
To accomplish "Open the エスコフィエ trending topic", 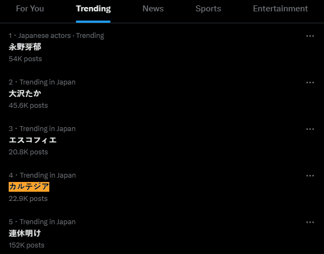I will 33,140.
